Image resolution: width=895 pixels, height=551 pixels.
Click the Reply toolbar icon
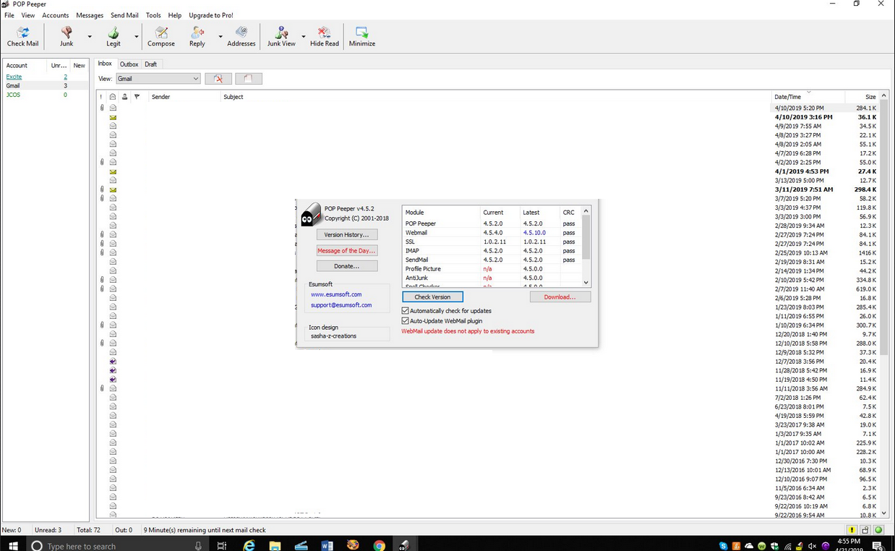tap(197, 36)
